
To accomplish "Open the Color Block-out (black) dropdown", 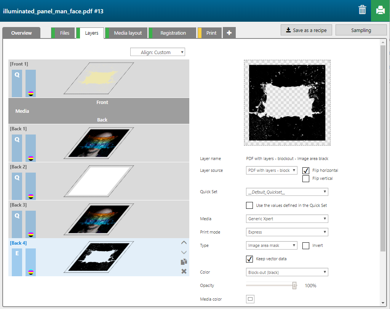I will tap(287, 272).
